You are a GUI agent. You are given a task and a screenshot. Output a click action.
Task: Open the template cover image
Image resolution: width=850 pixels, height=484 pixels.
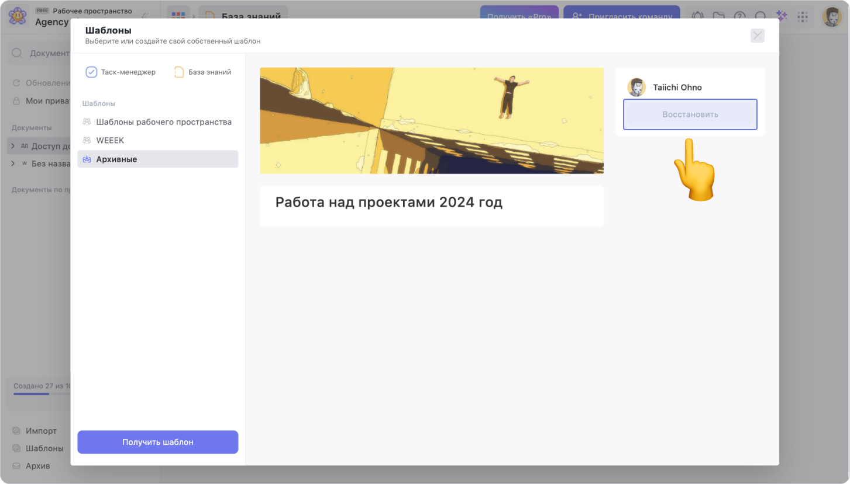click(x=432, y=120)
